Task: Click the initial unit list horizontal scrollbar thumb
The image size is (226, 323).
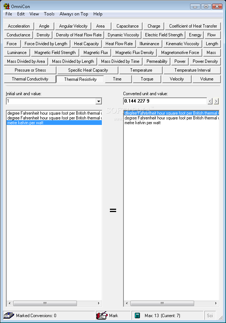Action: [x=45, y=303]
